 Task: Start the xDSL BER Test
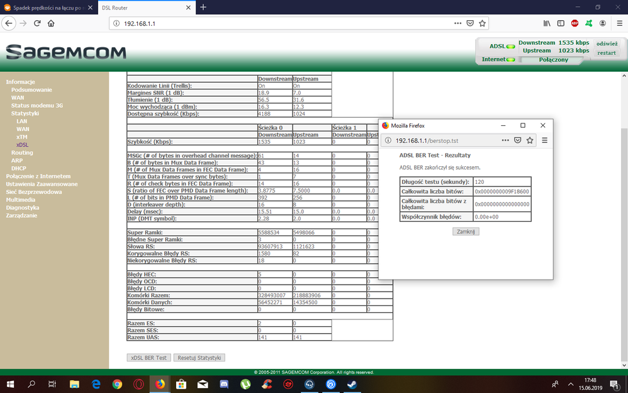[x=149, y=358]
